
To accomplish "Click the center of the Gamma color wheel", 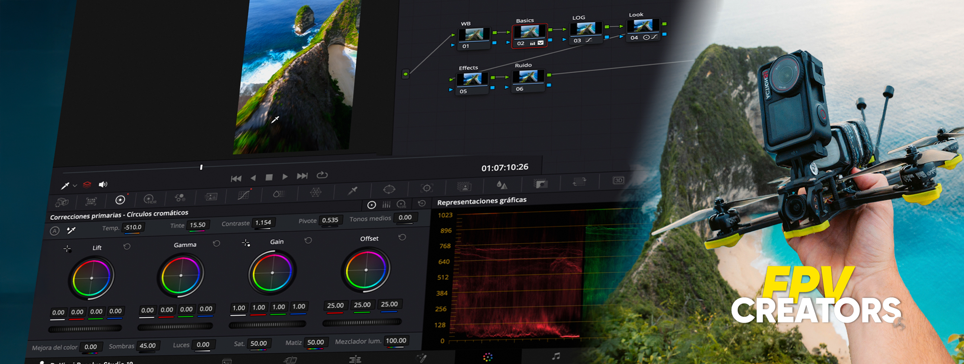I will (181, 276).
